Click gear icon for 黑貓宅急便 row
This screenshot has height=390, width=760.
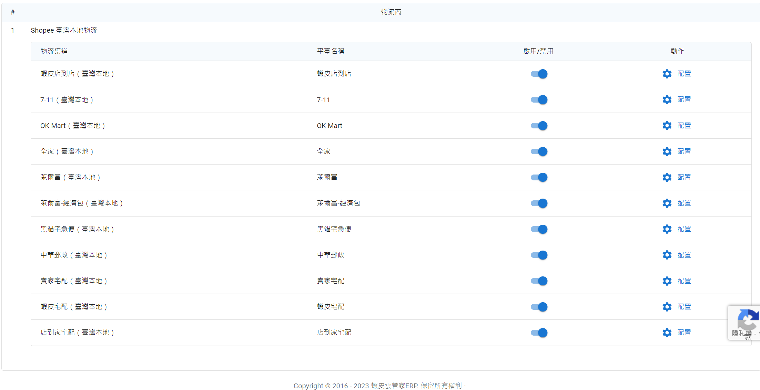pyautogui.click(x=667, y=229)
